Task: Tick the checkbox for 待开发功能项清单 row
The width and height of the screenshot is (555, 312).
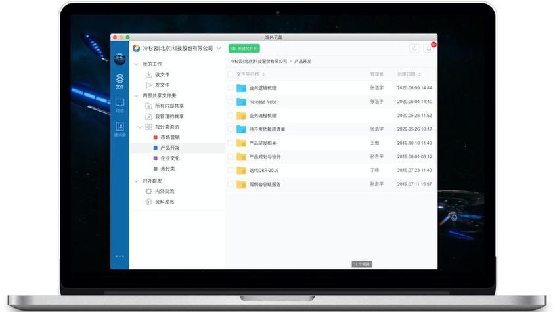Action: coord(230,129)
